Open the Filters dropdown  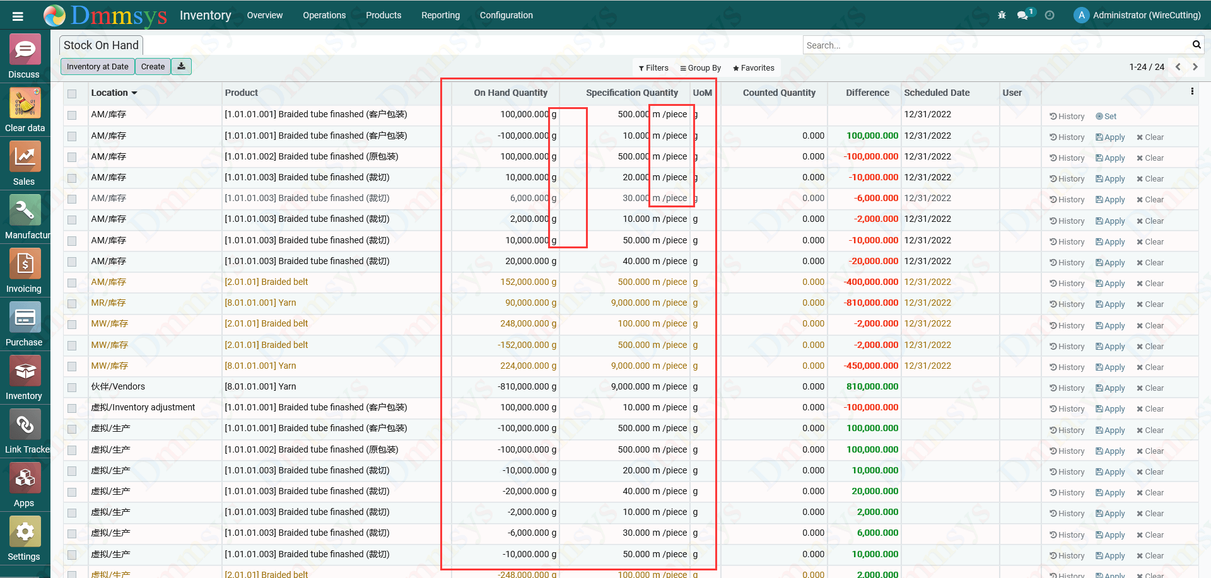click(653, 68)
